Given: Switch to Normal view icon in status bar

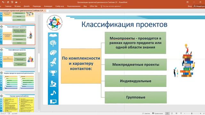Looking at the screenshot, I should pyautogui.click(x=167, y=113).
